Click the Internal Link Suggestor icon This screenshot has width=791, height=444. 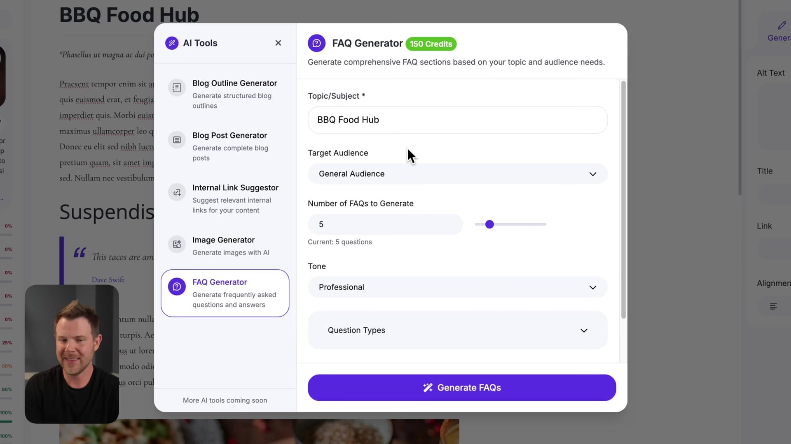point(177,192)
